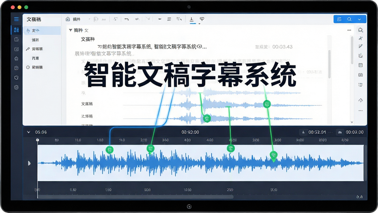Click the timeline horizontal scrollbar thumb
This screenshot has height=213, width=378.
(x=135, y=197)
